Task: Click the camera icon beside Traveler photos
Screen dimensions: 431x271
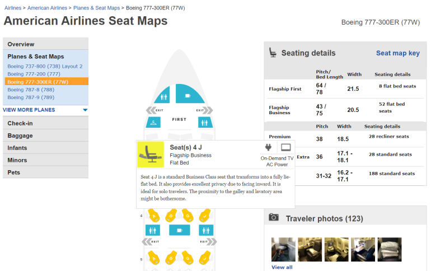Action: pyautogui.click(x=274, y=218)
